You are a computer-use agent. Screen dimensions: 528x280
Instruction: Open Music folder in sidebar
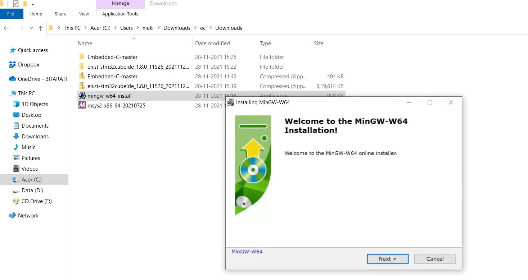28,147
